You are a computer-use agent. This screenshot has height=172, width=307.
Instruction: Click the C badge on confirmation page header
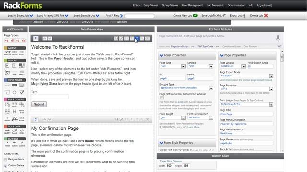(35, 119)
